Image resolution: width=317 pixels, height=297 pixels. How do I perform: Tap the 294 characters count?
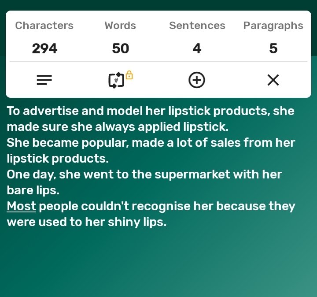(x=44, y=48)
